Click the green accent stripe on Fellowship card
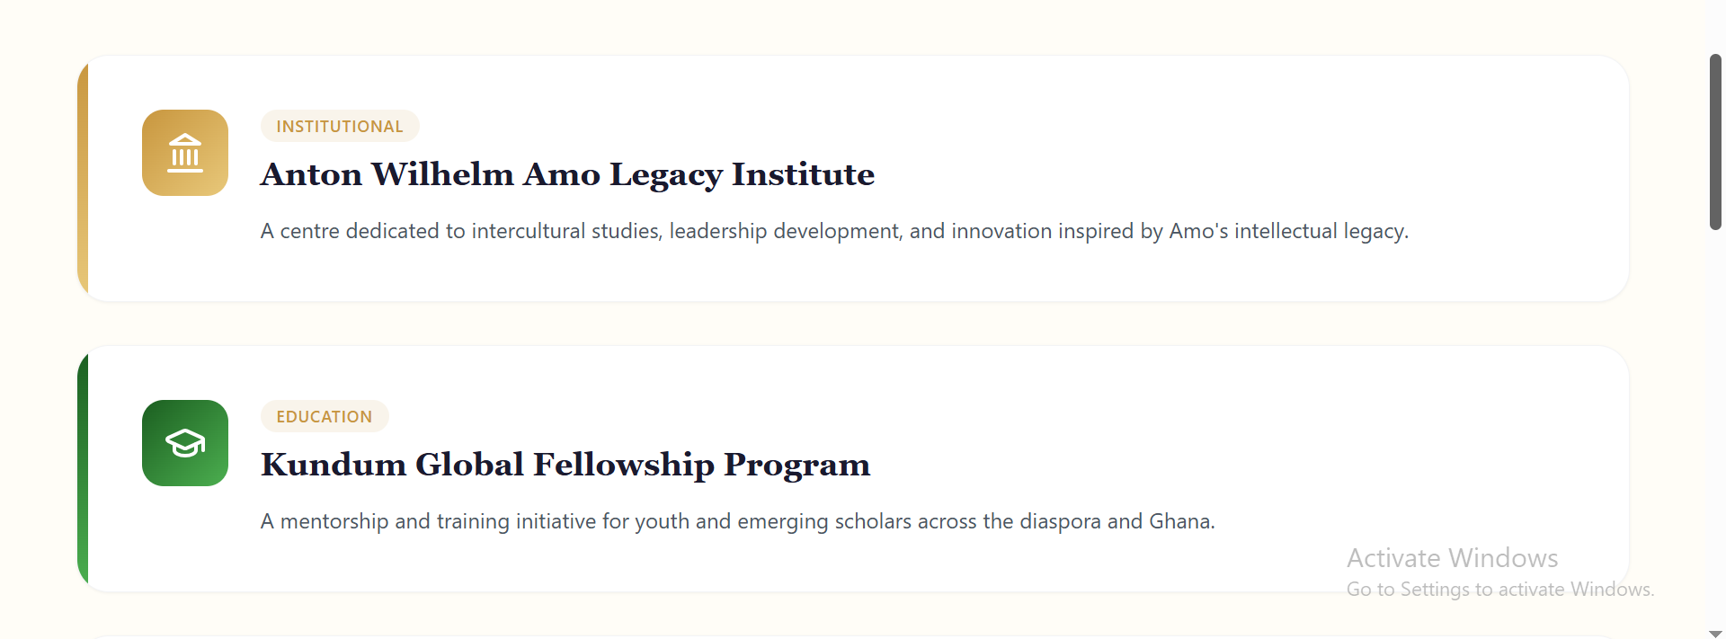1726x639 pixels. tap(83, 467)
